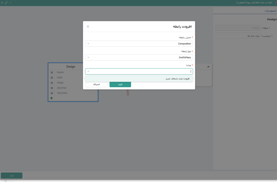Screen dimensions: 277x182
Task: Delete the Date field row
Action: [x=52, y=78]
